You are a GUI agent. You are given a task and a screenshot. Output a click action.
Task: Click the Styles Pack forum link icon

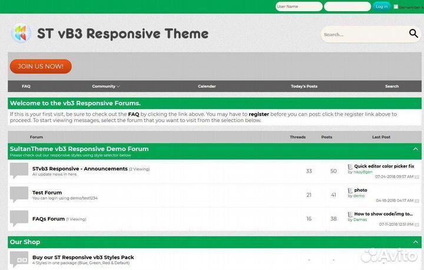coord(19,259)
